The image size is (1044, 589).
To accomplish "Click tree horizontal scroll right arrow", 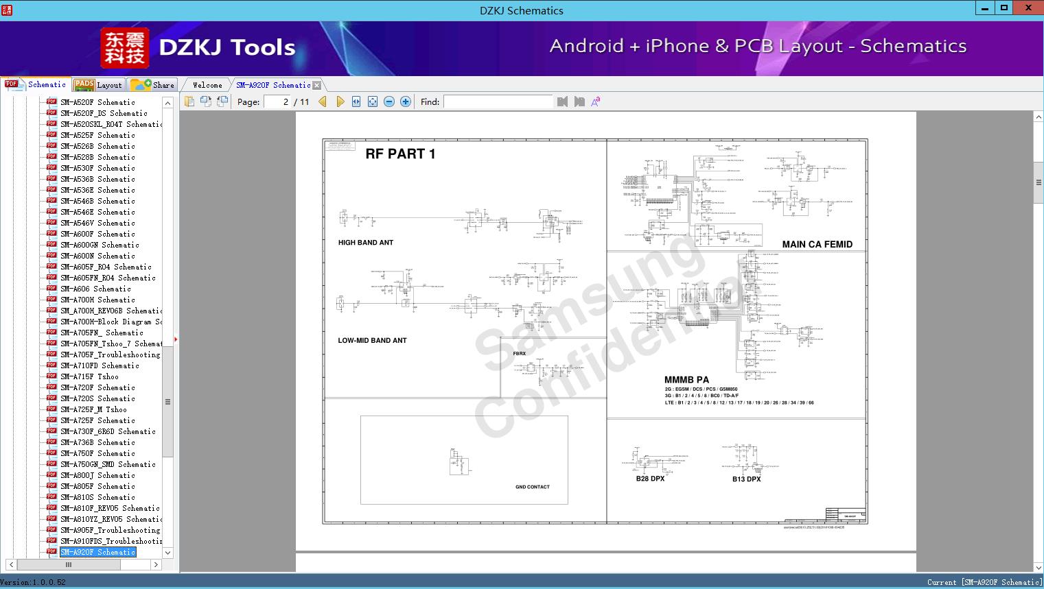I will pyautogui.click(x=156, y=564).
